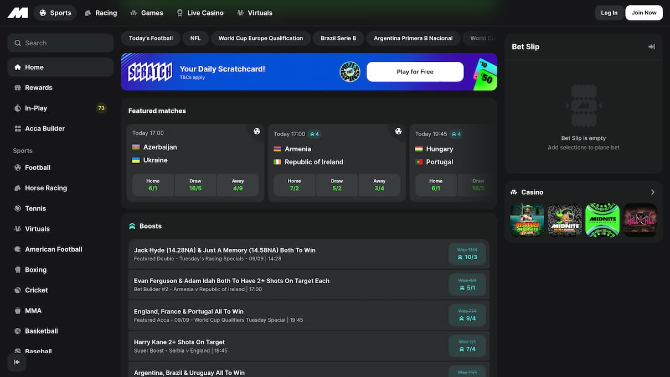Select Brazil Serie B chip
This screenshot has height=377, width=670.
338,38
